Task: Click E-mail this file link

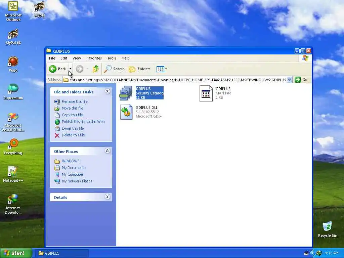Action: (x=73, y=128)
